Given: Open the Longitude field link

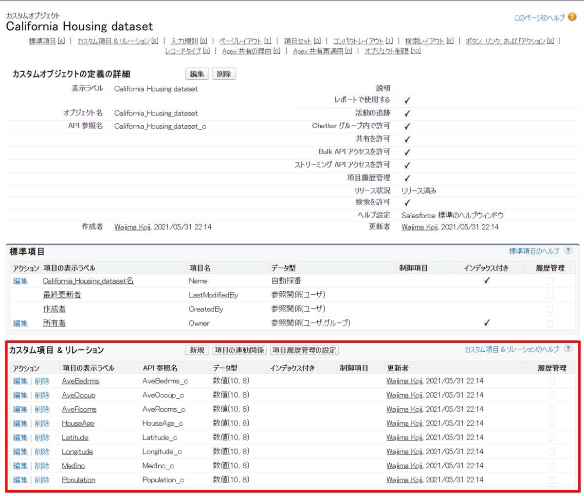Looking at the screenshot, I should 77,452.
